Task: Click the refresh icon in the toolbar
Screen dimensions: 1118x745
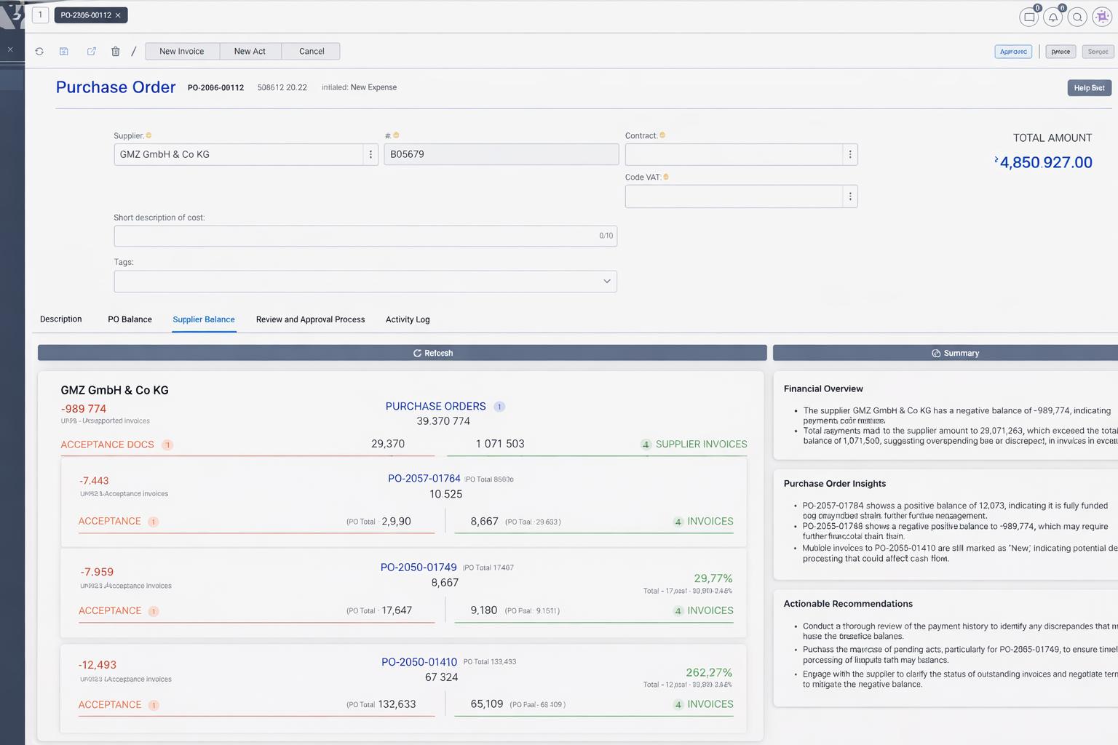Action: pyautogui.click(x=39, y=52)
